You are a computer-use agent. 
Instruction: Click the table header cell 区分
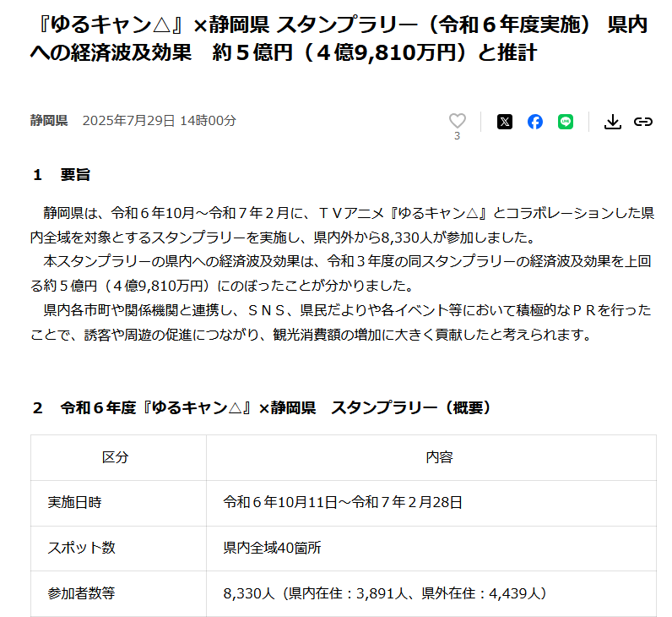coord(118,457)
